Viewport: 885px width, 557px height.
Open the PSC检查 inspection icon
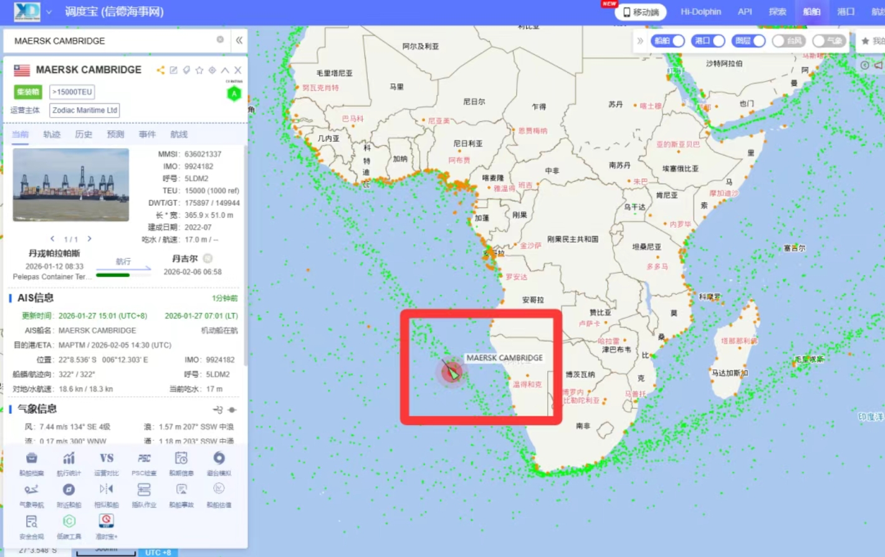(x=144, y=459)
